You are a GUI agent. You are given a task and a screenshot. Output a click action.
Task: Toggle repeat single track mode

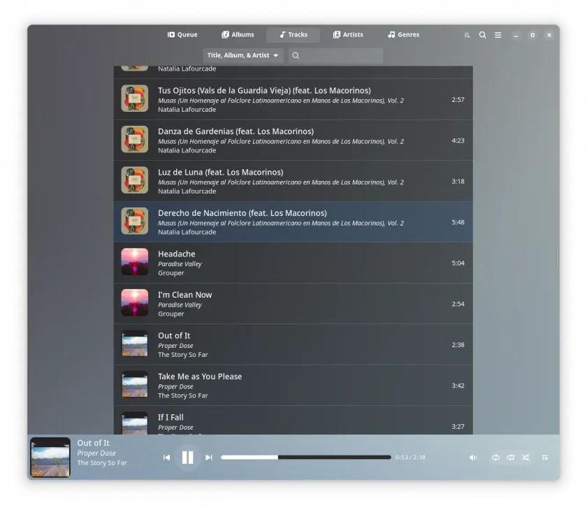point(511,457)
